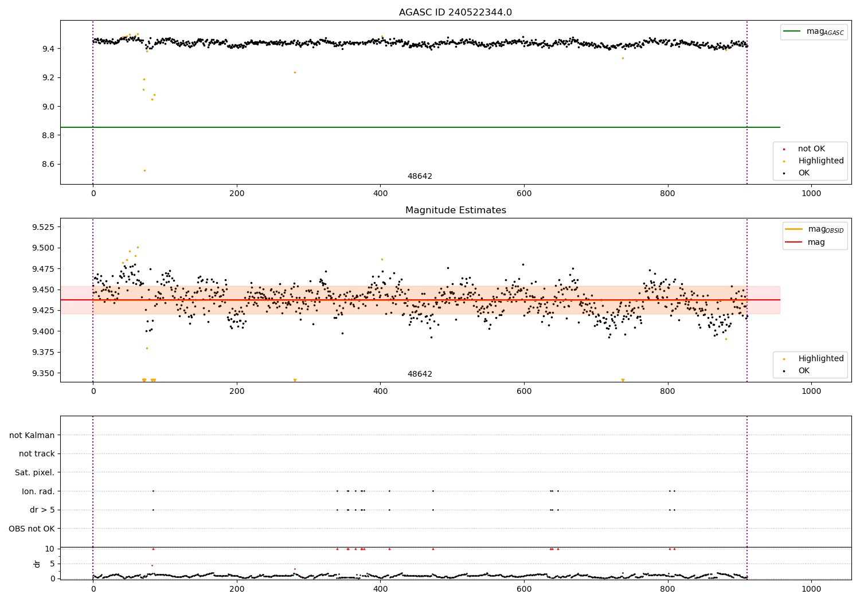Click the 1000 x-axis tick of the bottom plot
860x602 pixels.
(811, 589)
